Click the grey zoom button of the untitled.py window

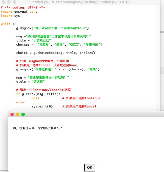[14, 2]
